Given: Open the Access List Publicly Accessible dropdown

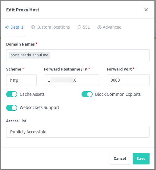Looking at the screenshot, I should tap(78, 132).
